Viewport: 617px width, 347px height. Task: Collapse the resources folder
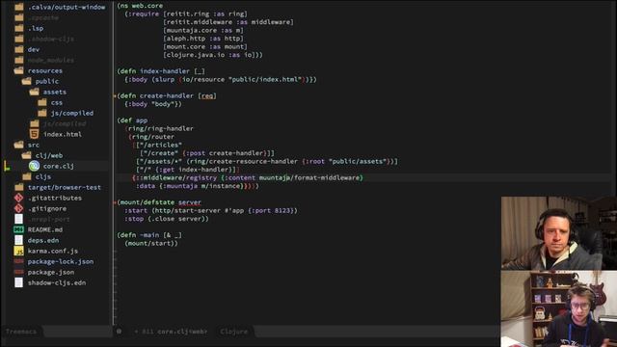pos(45,70)
